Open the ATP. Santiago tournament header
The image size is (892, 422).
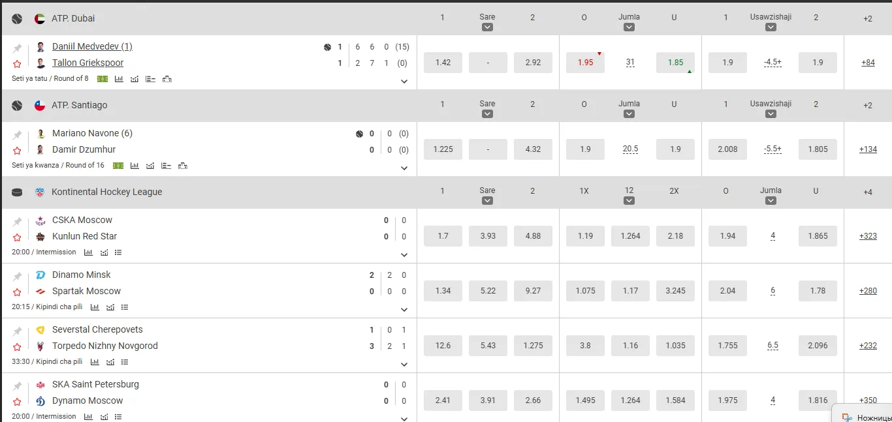pos(79,105)
